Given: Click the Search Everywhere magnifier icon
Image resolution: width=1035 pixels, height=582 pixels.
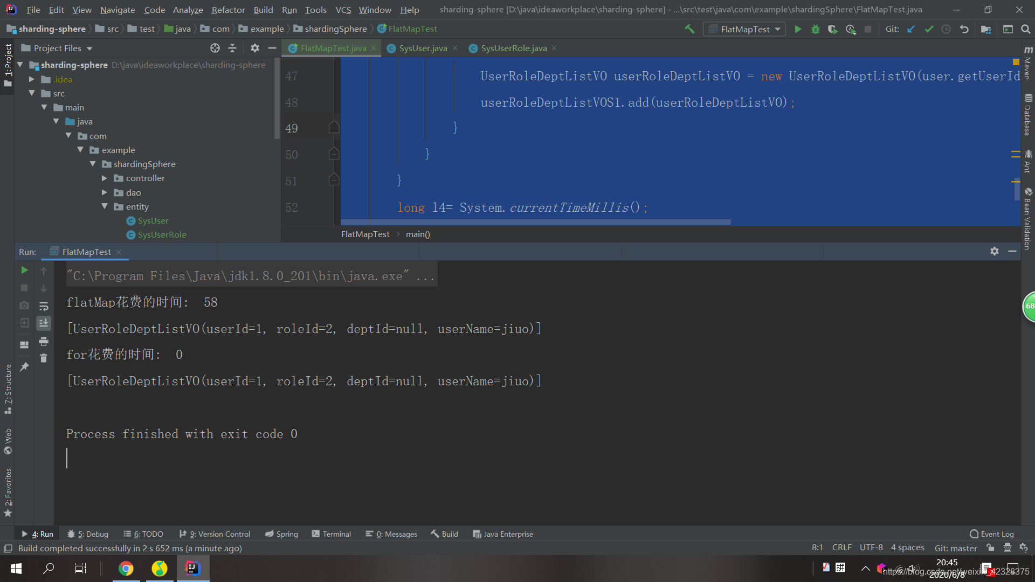Looking at the screenshot, I should 1026,29.
